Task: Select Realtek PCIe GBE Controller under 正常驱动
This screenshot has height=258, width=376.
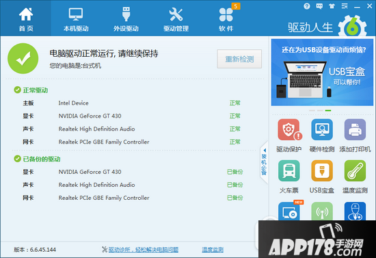Action: [131, 142]
